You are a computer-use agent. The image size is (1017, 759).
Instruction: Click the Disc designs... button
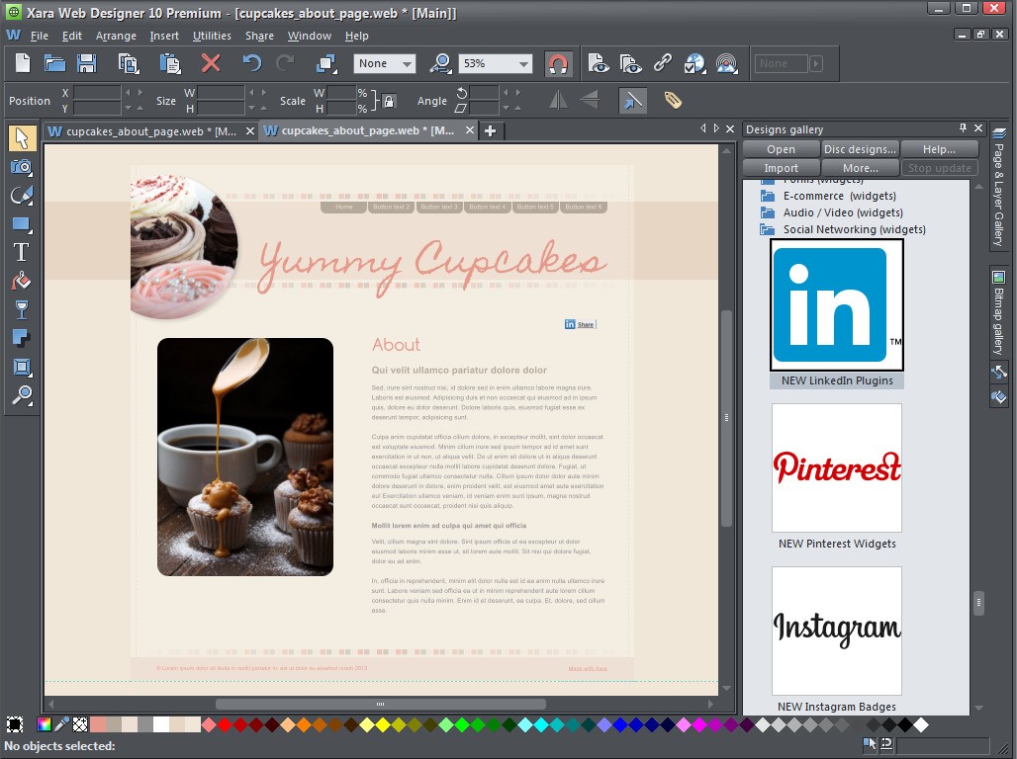click(860, 149)
